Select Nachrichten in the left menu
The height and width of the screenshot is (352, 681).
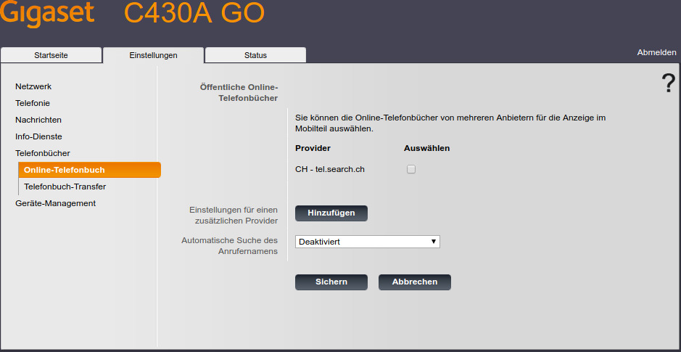pyautogui.click(x=38, y=120)
